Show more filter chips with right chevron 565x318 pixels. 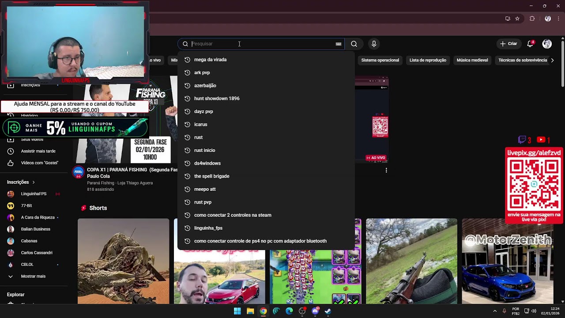click(552, 60)
